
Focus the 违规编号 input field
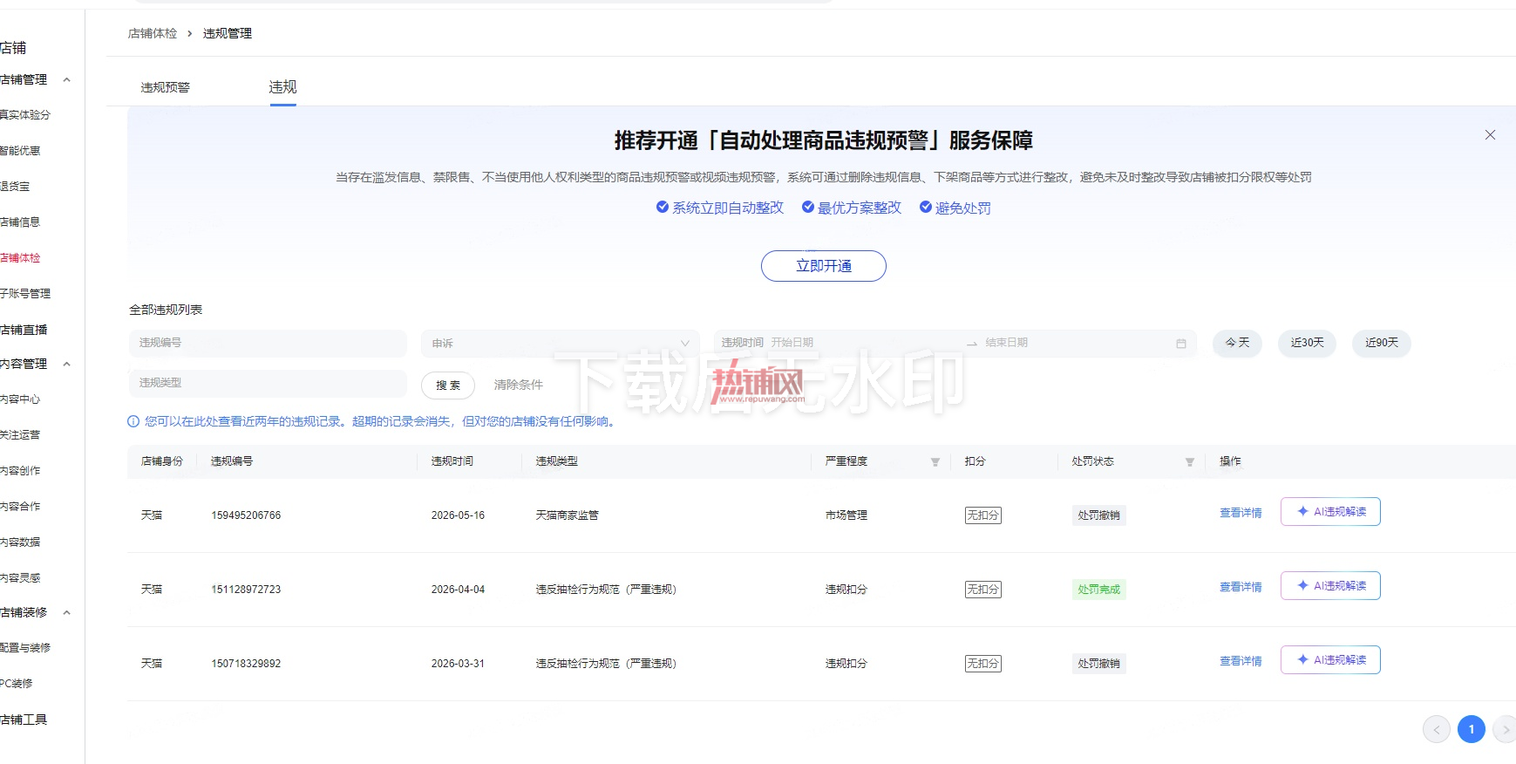click(x=268, y=343)
